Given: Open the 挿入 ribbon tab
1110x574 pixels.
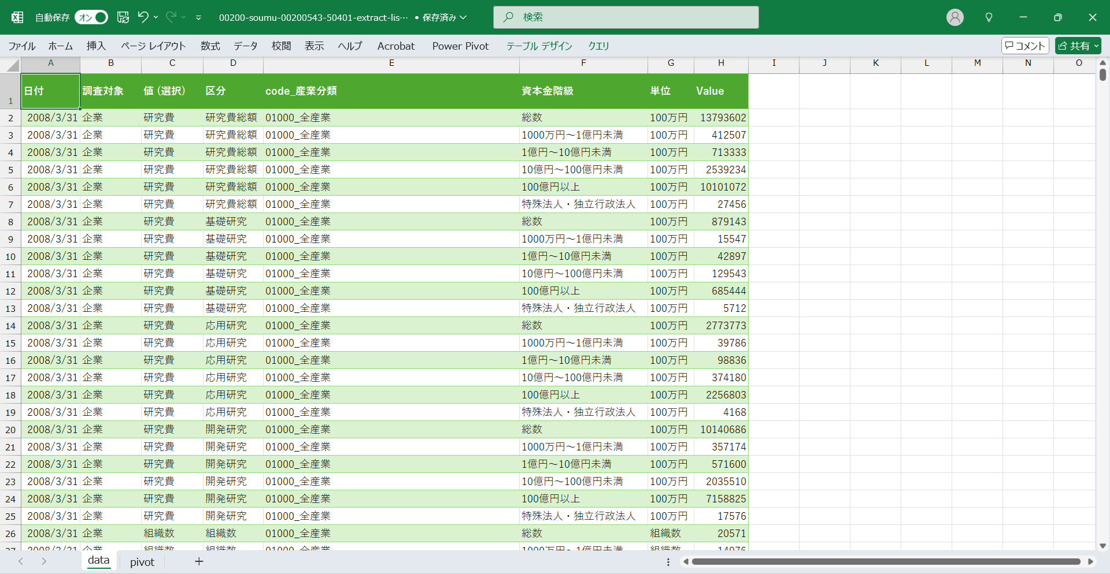Looking at the screenshot, I should [96, 46].
